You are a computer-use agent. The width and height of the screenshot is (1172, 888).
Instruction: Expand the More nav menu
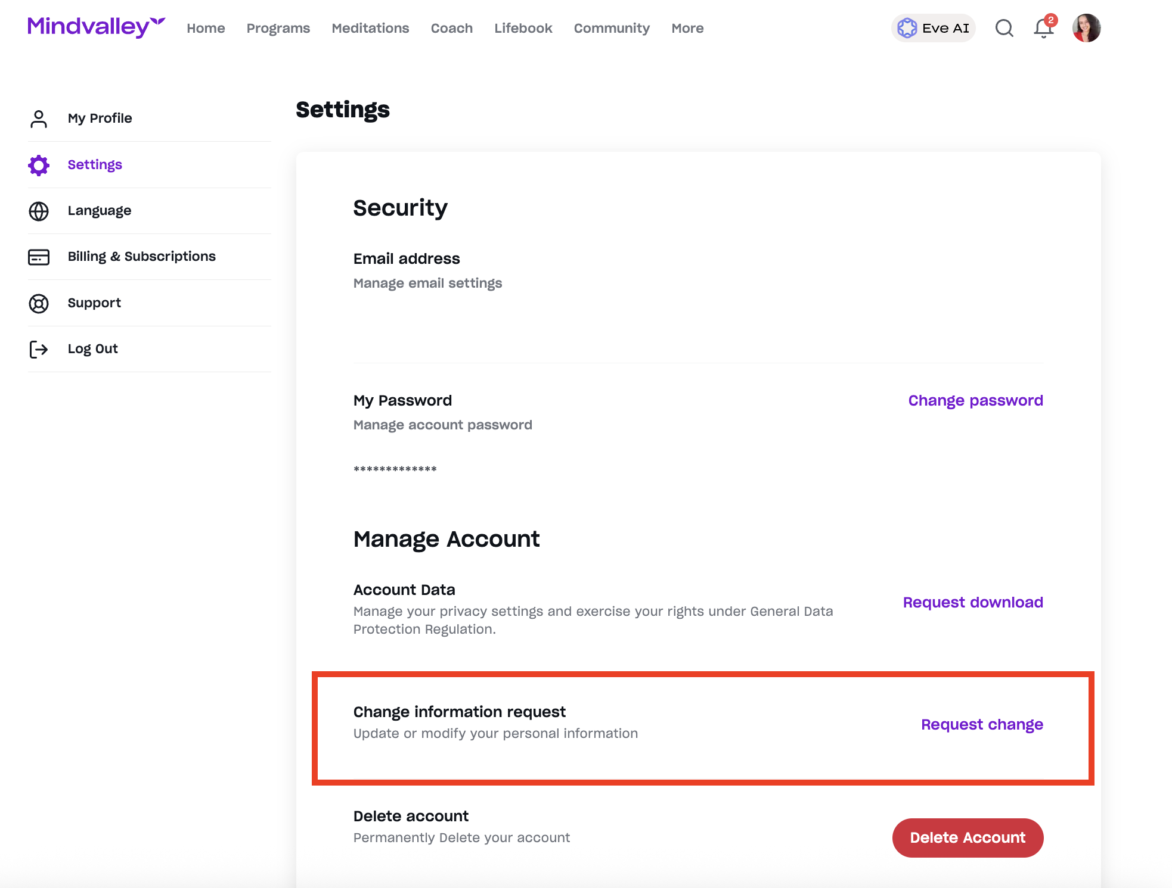click(x=687, y=28)
